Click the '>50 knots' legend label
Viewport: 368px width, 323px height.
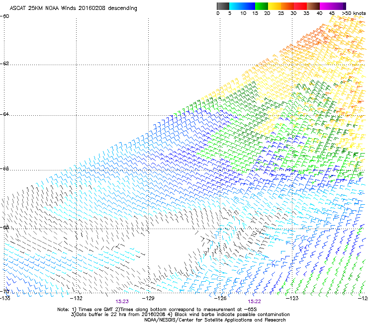(x=354, y=13)
